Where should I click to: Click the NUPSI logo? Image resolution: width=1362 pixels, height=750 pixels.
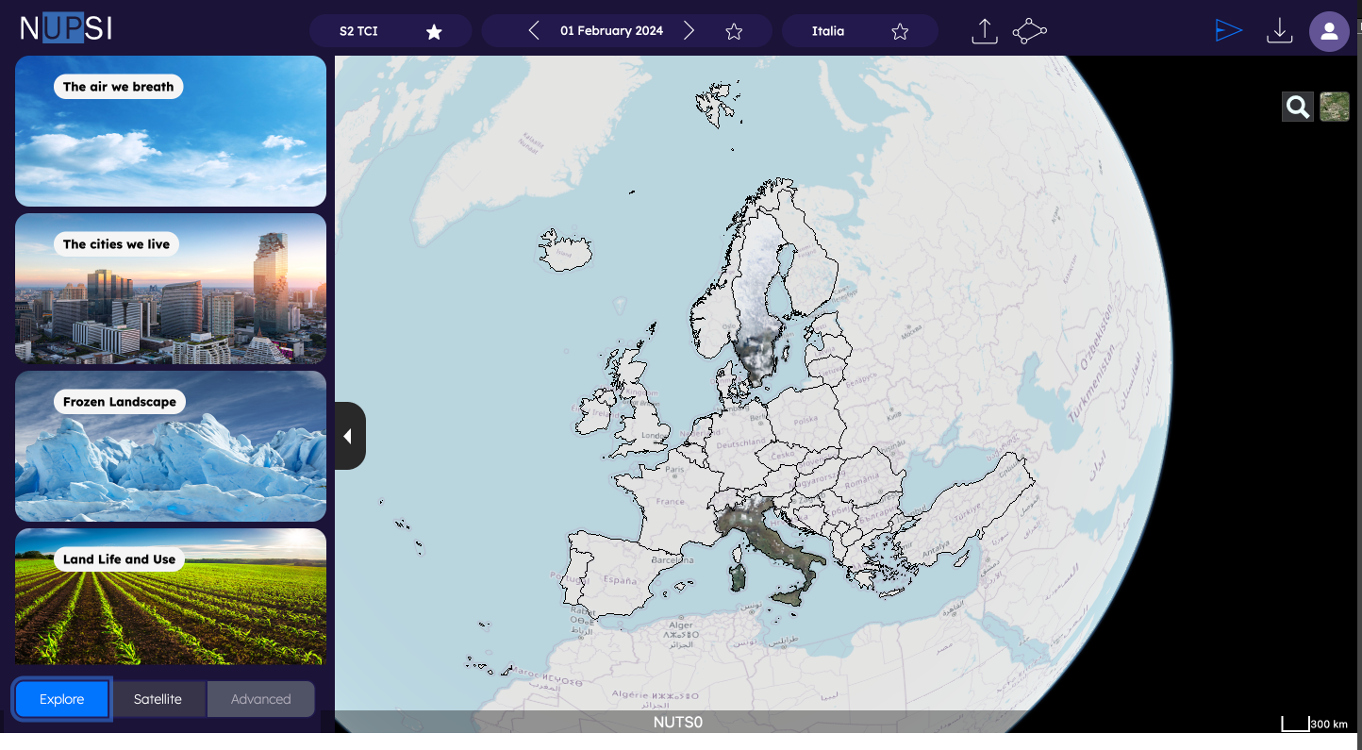[x=66, y=28]
